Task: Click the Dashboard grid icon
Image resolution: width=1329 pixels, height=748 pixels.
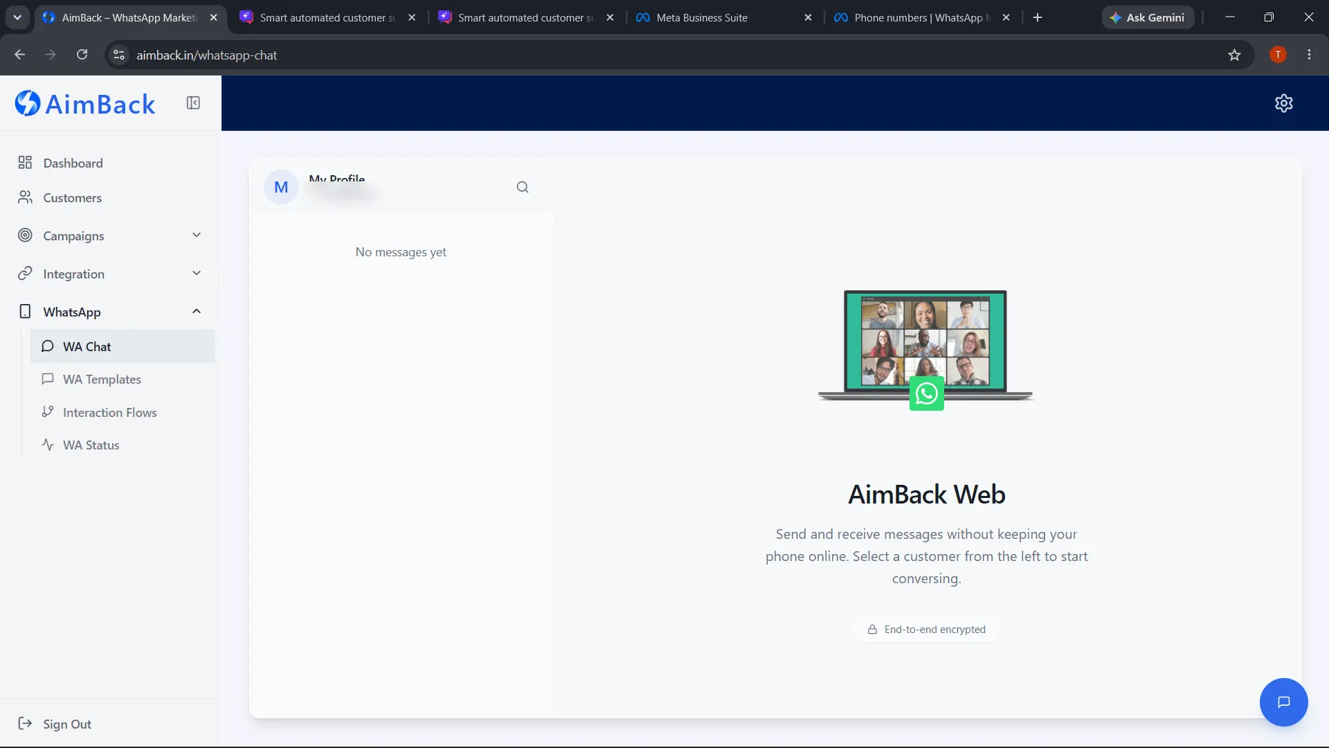Action: tap(25, 163)
